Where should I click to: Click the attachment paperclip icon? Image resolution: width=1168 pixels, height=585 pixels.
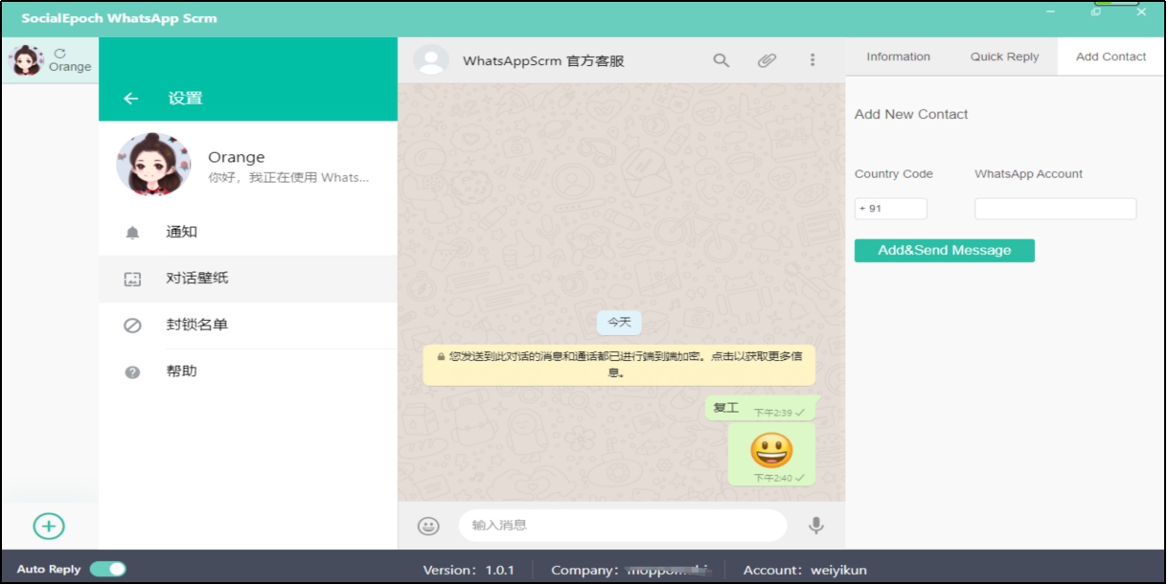(x=767, y=60)
